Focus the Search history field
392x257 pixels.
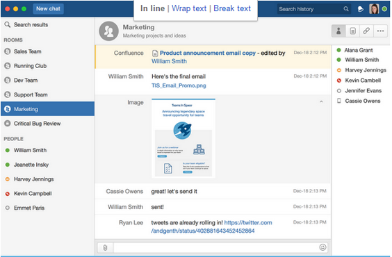click(x=313, y=9)
